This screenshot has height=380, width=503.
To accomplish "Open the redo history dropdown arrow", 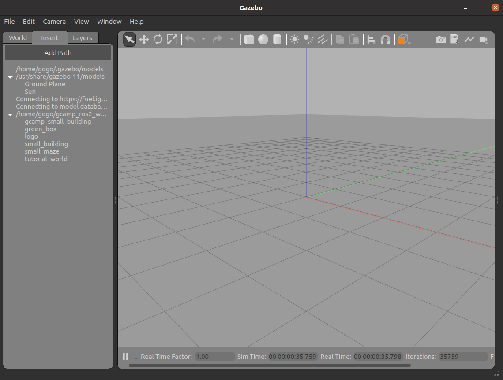I will click(x=232, y=39).
